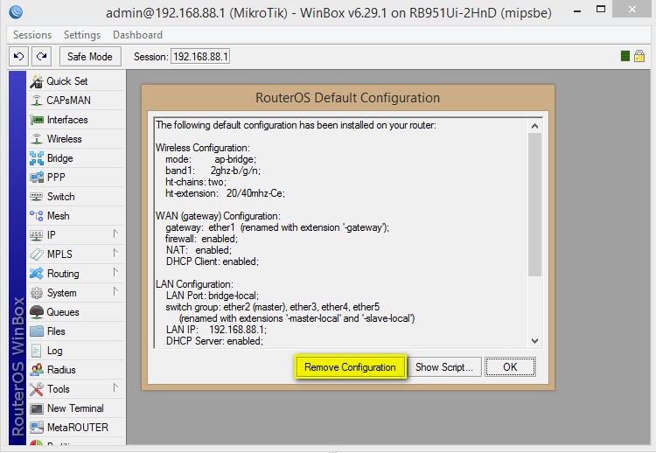Viewport: 656px width, 453px height.
Task: Click the Queues icon
Action: (37, 312)
